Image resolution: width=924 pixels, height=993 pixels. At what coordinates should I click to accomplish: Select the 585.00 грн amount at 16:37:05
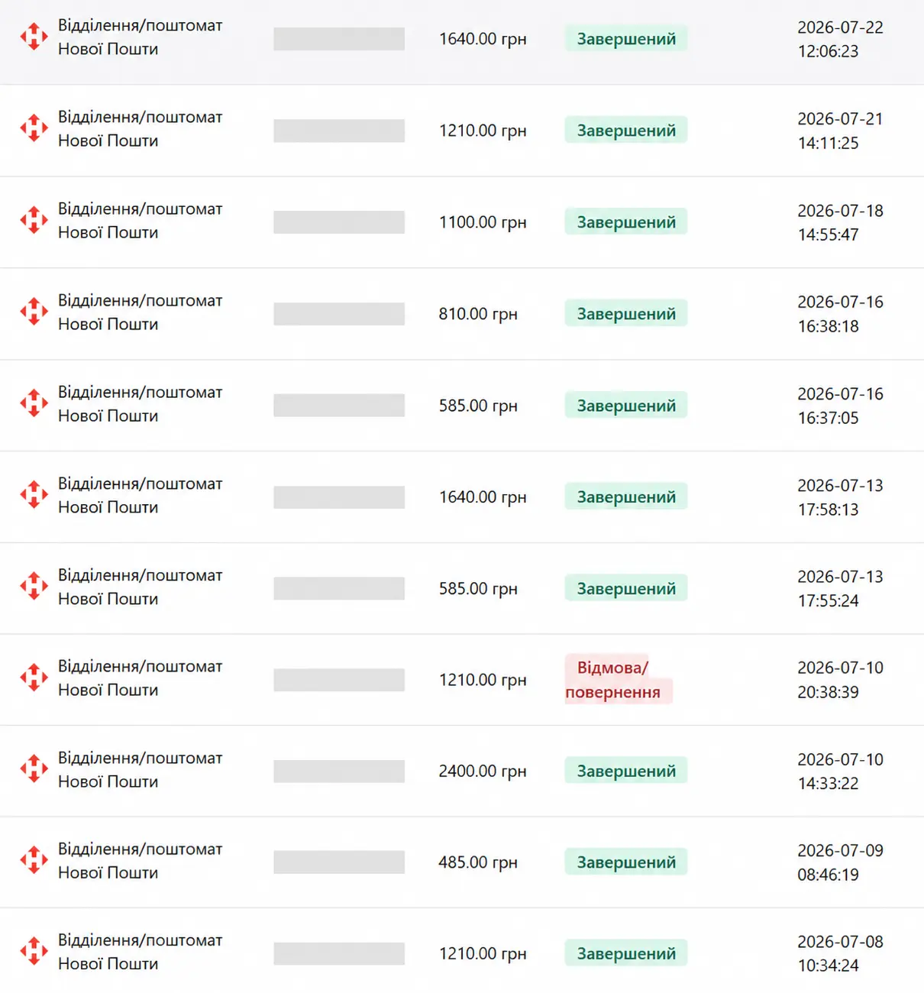(478, 406)
